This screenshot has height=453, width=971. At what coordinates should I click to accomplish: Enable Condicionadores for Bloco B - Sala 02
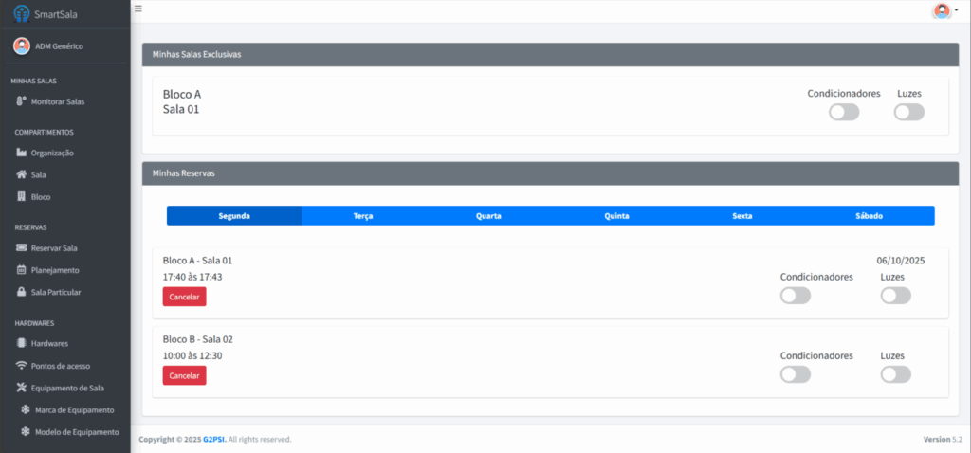pyautogui.click(x=795, y=374)
